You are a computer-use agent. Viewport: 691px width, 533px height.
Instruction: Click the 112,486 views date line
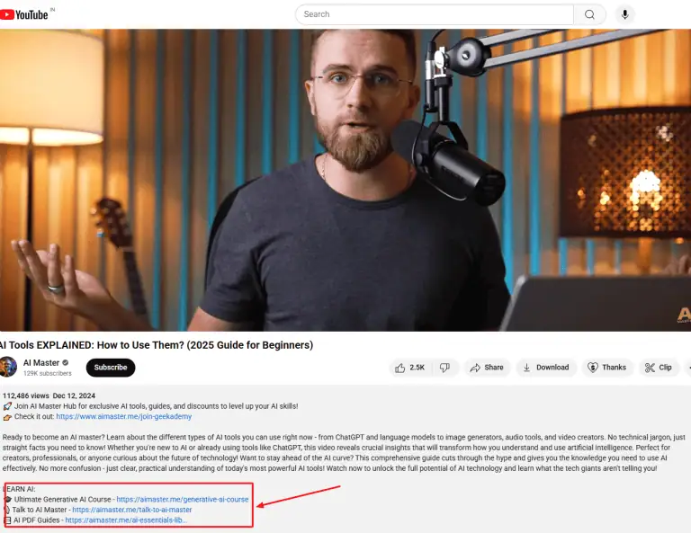click(x=49, y=395)
